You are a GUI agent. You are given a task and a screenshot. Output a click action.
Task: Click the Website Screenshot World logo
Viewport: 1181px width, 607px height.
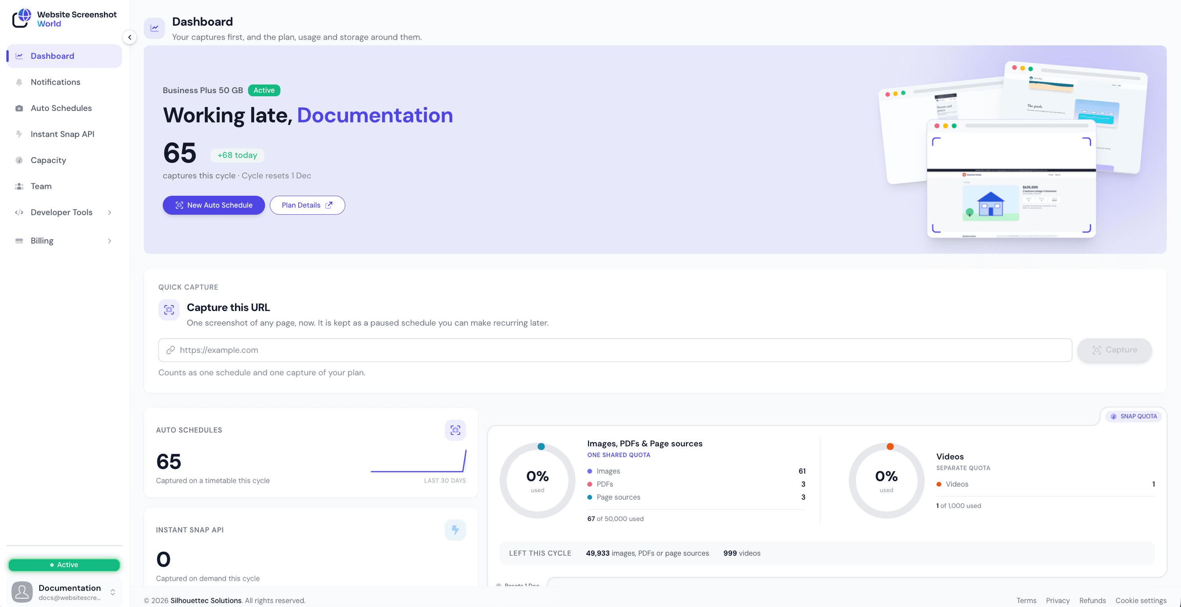point(64,19)
